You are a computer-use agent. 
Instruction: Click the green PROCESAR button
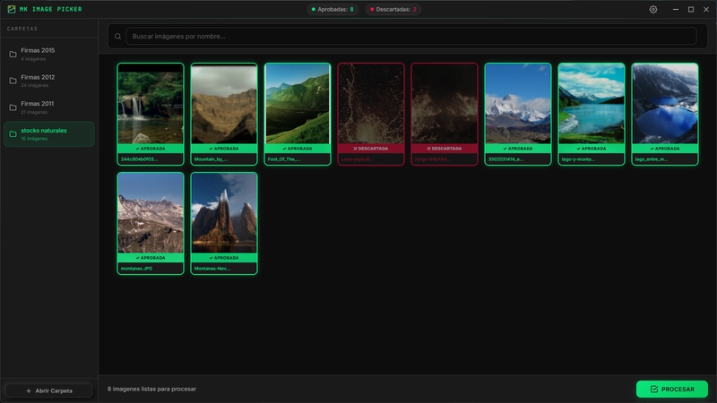point(672,389)
